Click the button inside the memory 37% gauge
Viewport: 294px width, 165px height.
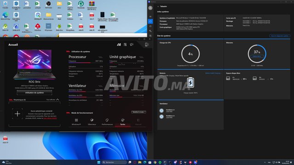tap(257, 56)
